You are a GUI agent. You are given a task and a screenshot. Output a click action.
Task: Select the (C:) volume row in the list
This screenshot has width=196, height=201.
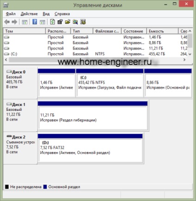(96, 54)
